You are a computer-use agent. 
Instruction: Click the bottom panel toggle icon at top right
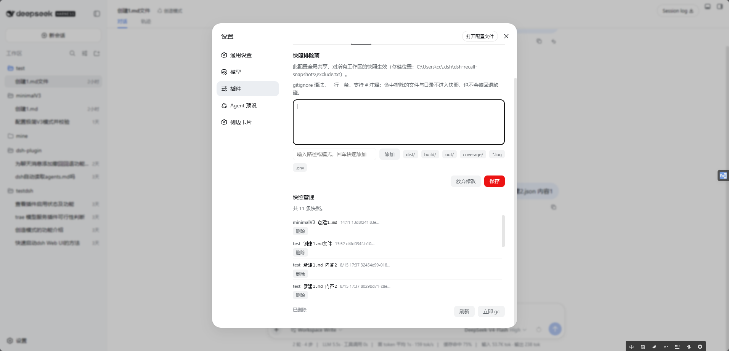pyautogui.click(x=708, y=6)
